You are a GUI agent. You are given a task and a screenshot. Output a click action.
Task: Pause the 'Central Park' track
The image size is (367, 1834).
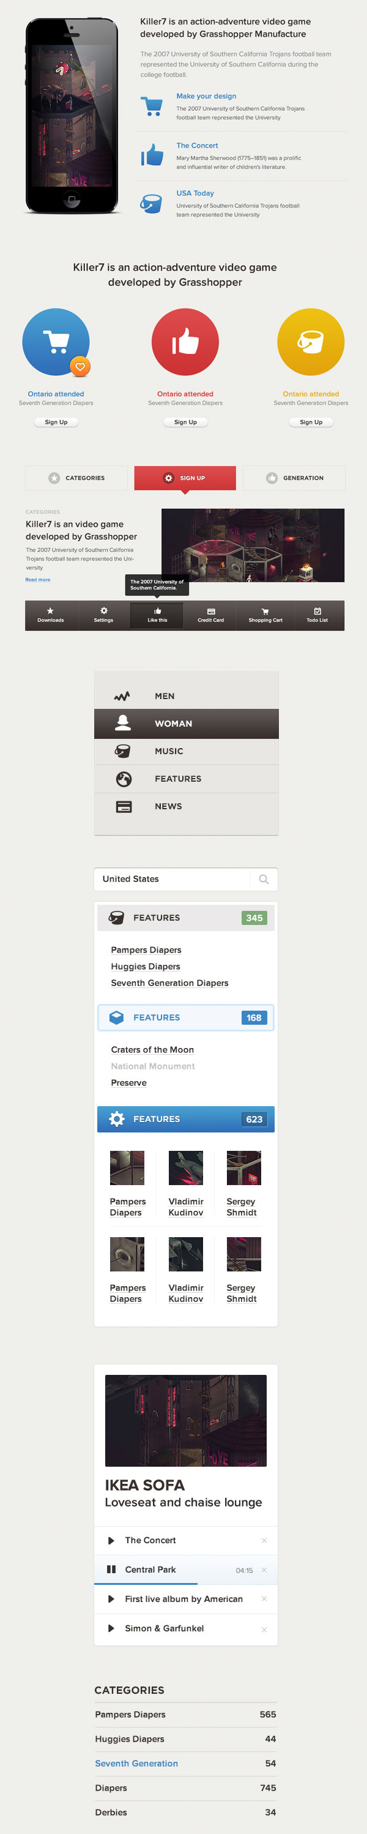pos(111,1570)
